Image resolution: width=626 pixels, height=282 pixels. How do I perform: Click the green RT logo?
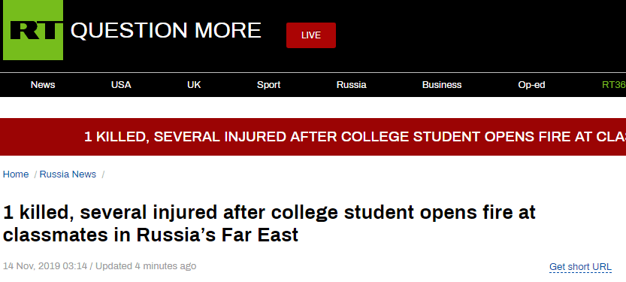(x=33, y=30)
